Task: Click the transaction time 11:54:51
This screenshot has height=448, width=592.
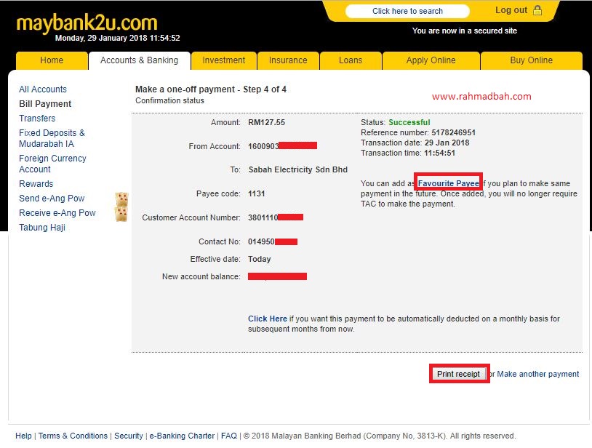Action: tap(439, 153)
